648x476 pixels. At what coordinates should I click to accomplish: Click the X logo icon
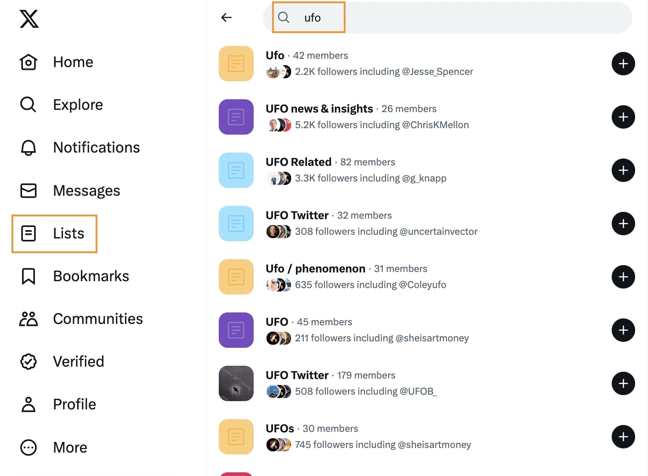tap(29, 19)
